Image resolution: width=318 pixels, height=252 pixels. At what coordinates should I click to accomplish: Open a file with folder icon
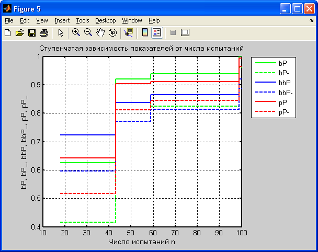point(20,32)
